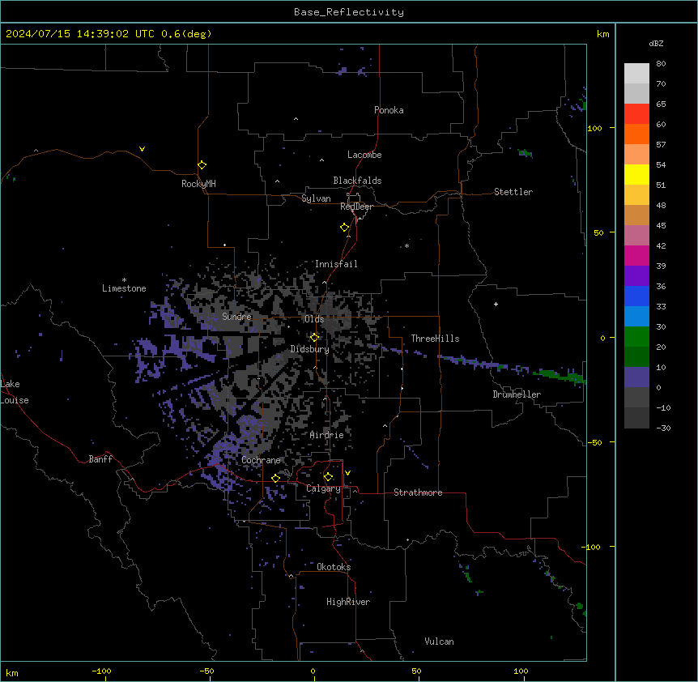Pick the green 20–30 dBZ legend swatch
Image resolution: width=698 pixels, height=682 pixels.
point(636,337)
